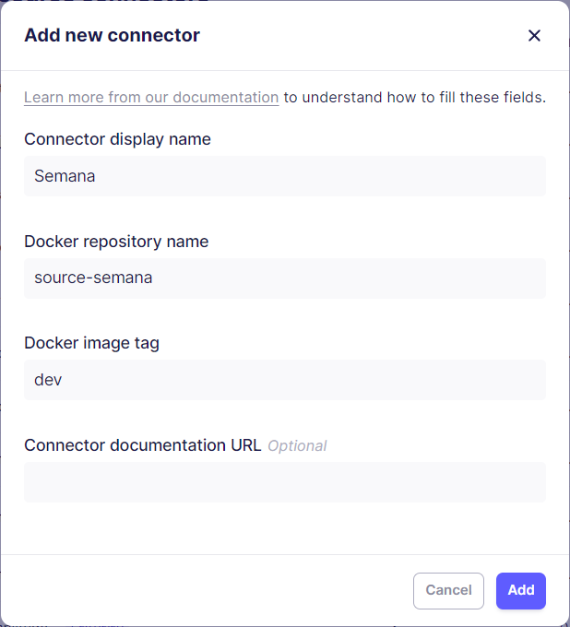The image size is (570, 627).
Task: Click the empty Connector documentation URL field
Action: (285, 482)
